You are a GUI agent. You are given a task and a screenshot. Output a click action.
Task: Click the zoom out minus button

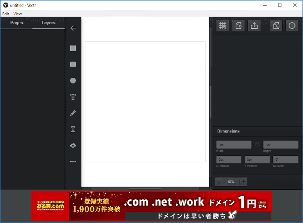coord(219,182)
